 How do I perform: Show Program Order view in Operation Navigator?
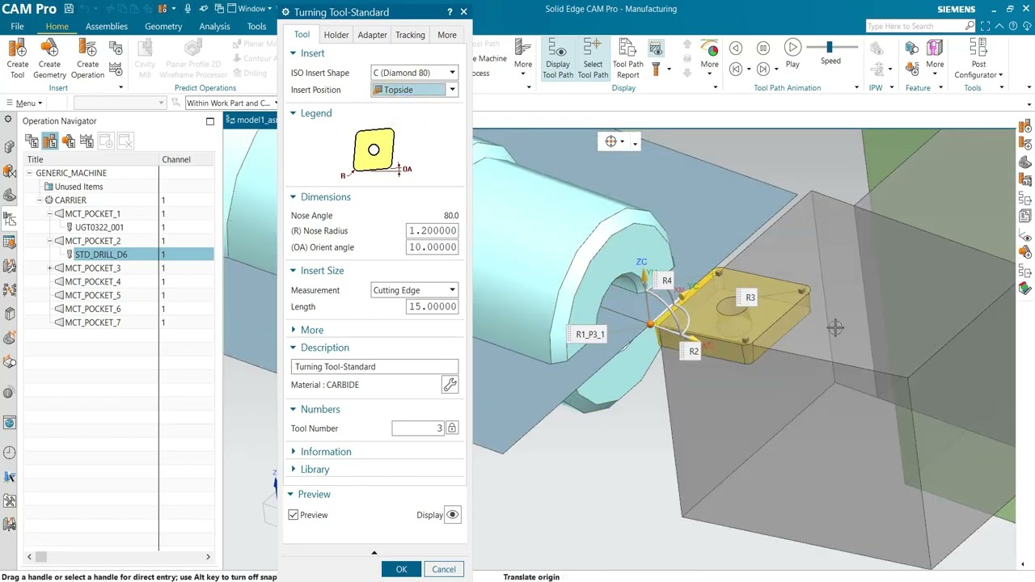[x=32, y=141]
